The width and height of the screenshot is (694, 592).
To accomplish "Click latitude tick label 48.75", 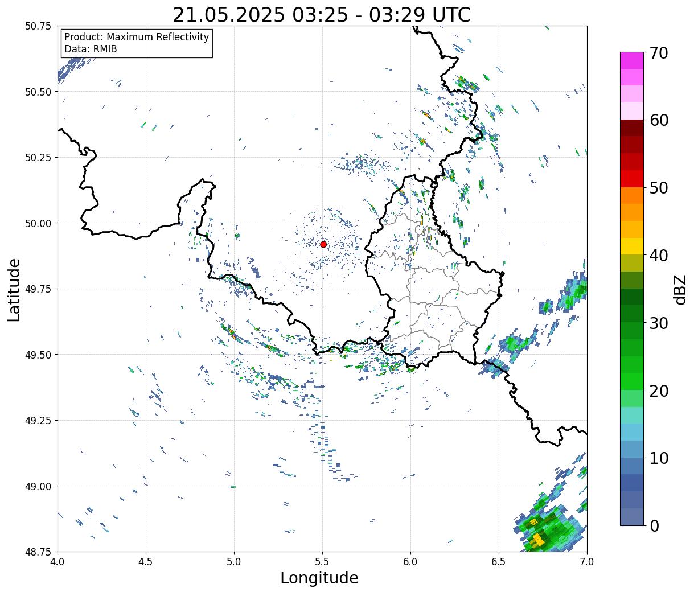I will (x=38, y=552).
